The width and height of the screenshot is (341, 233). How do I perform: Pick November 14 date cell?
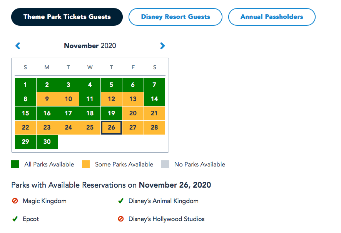(154, 99)
